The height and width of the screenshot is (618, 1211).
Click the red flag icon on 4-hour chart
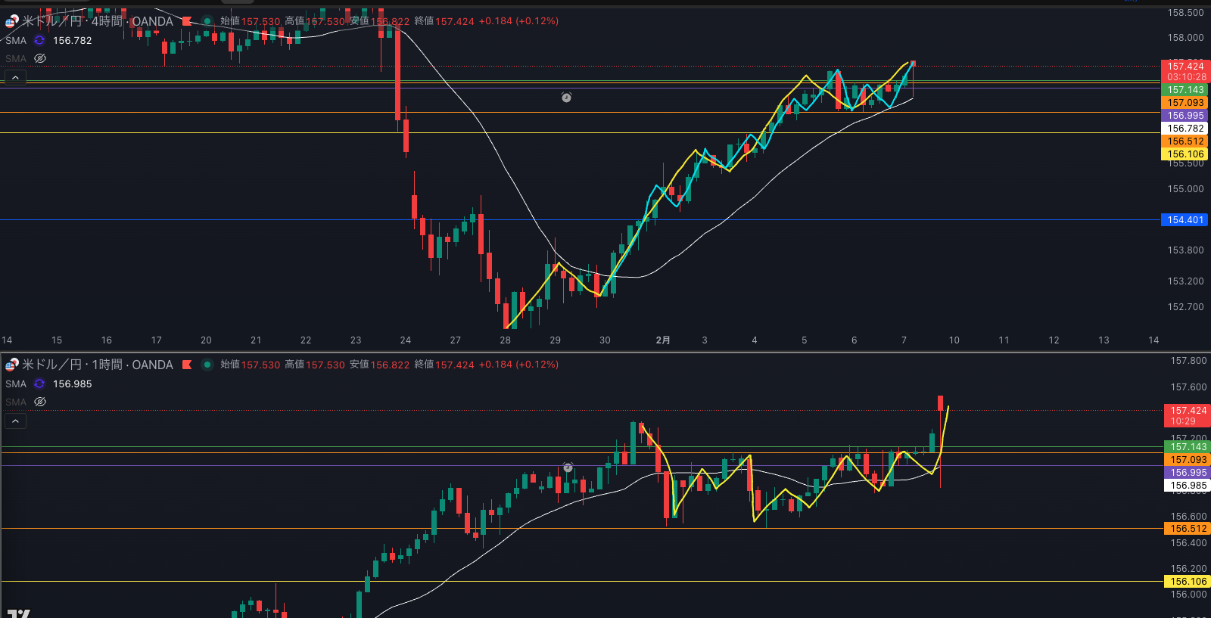pyautogui.click(x=187, y=21)
